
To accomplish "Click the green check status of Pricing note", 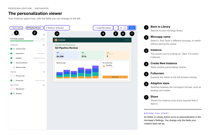I will [11, 80].
